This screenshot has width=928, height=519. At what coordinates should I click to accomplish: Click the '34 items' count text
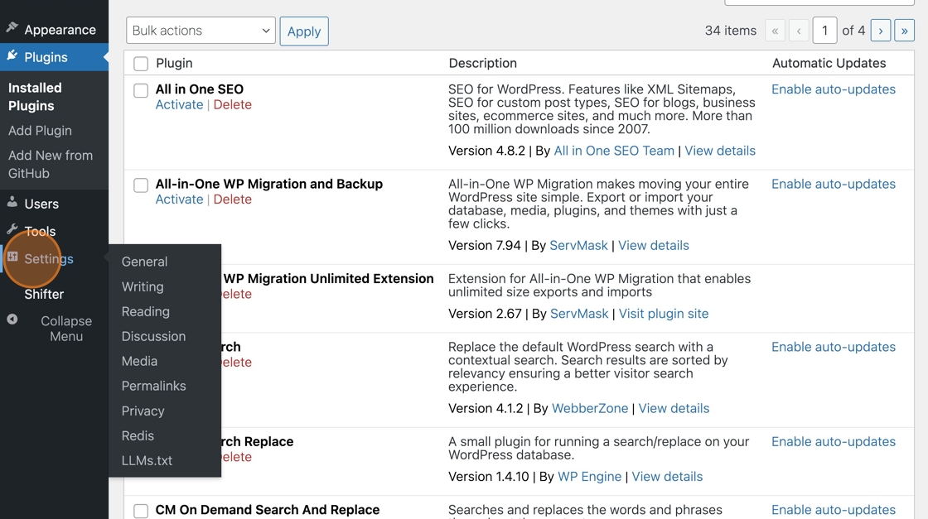coord(730,31)
